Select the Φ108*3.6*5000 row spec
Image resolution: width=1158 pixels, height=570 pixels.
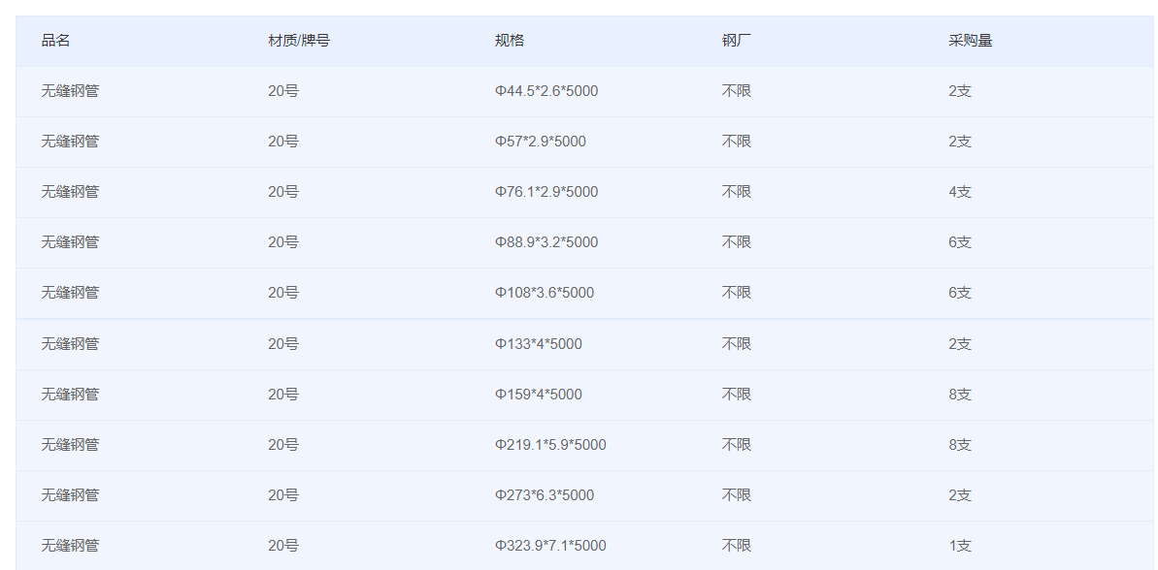pos(545,293)
